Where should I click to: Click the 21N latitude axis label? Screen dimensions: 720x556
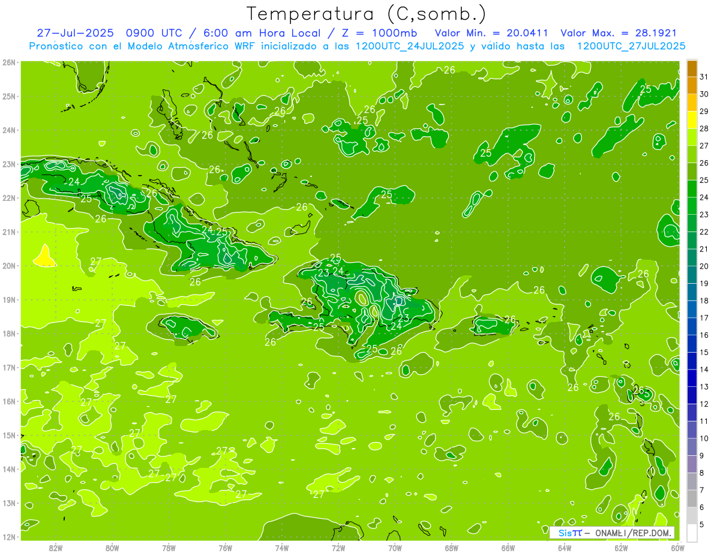coord(9,232)
